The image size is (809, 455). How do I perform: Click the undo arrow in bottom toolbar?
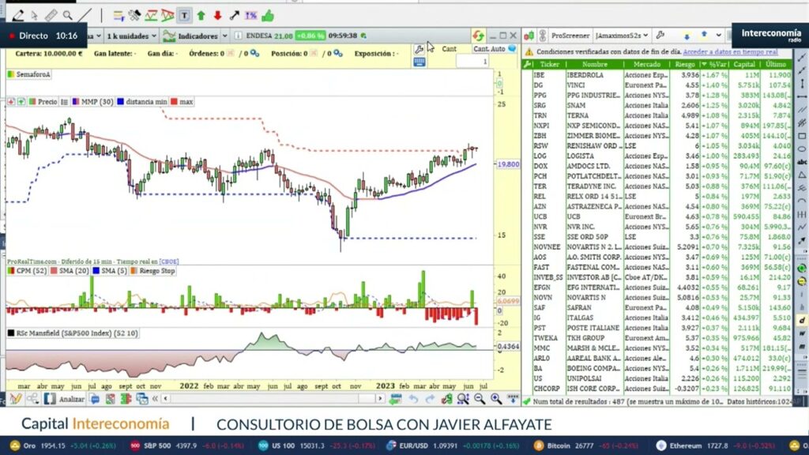[x=413, y=398]
